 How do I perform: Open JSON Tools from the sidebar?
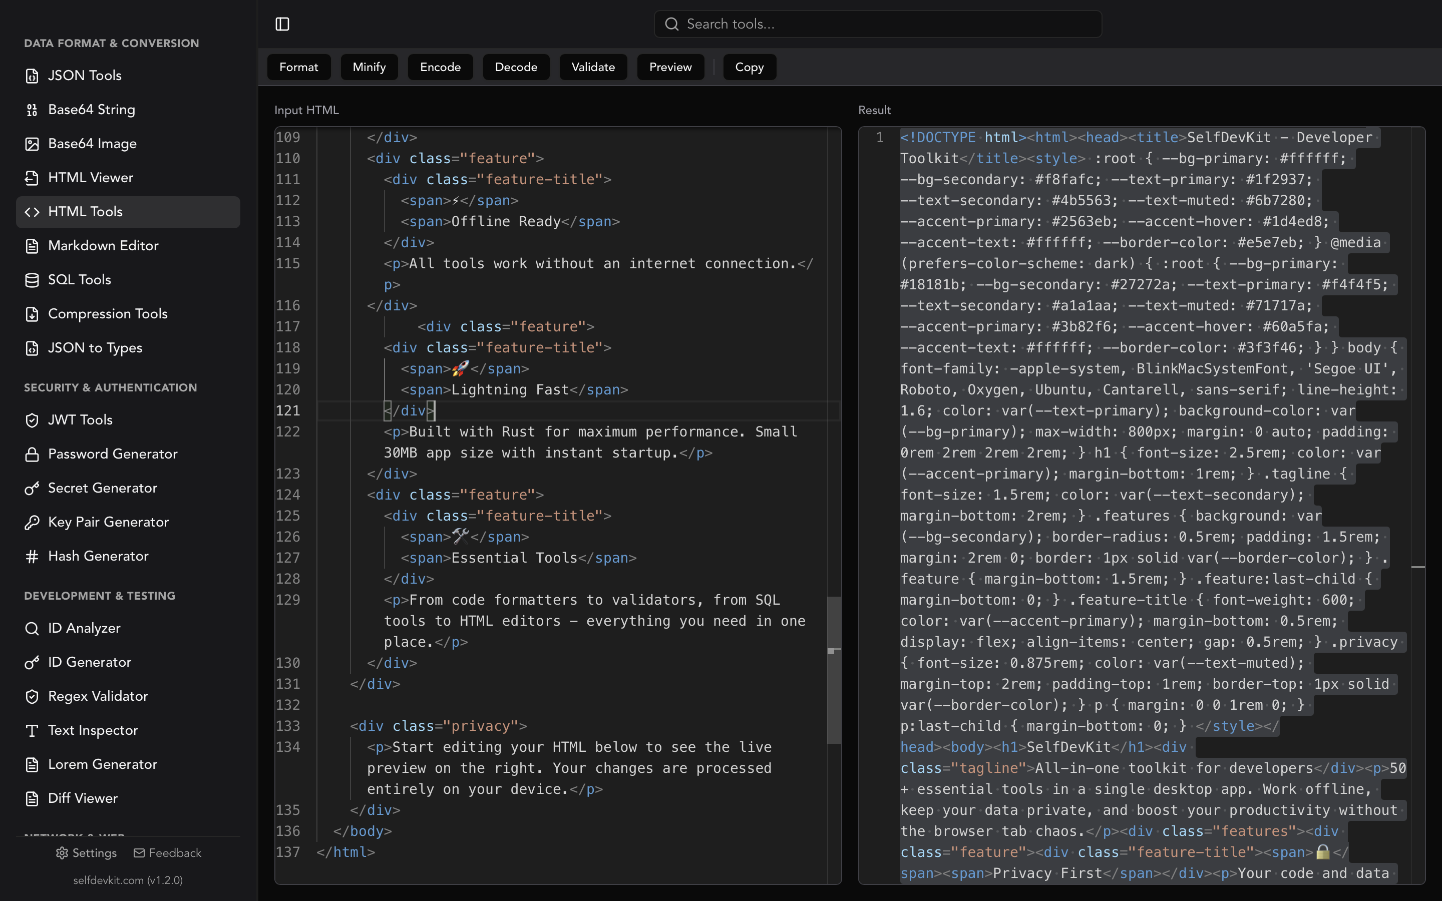click(x=84, y=75)
